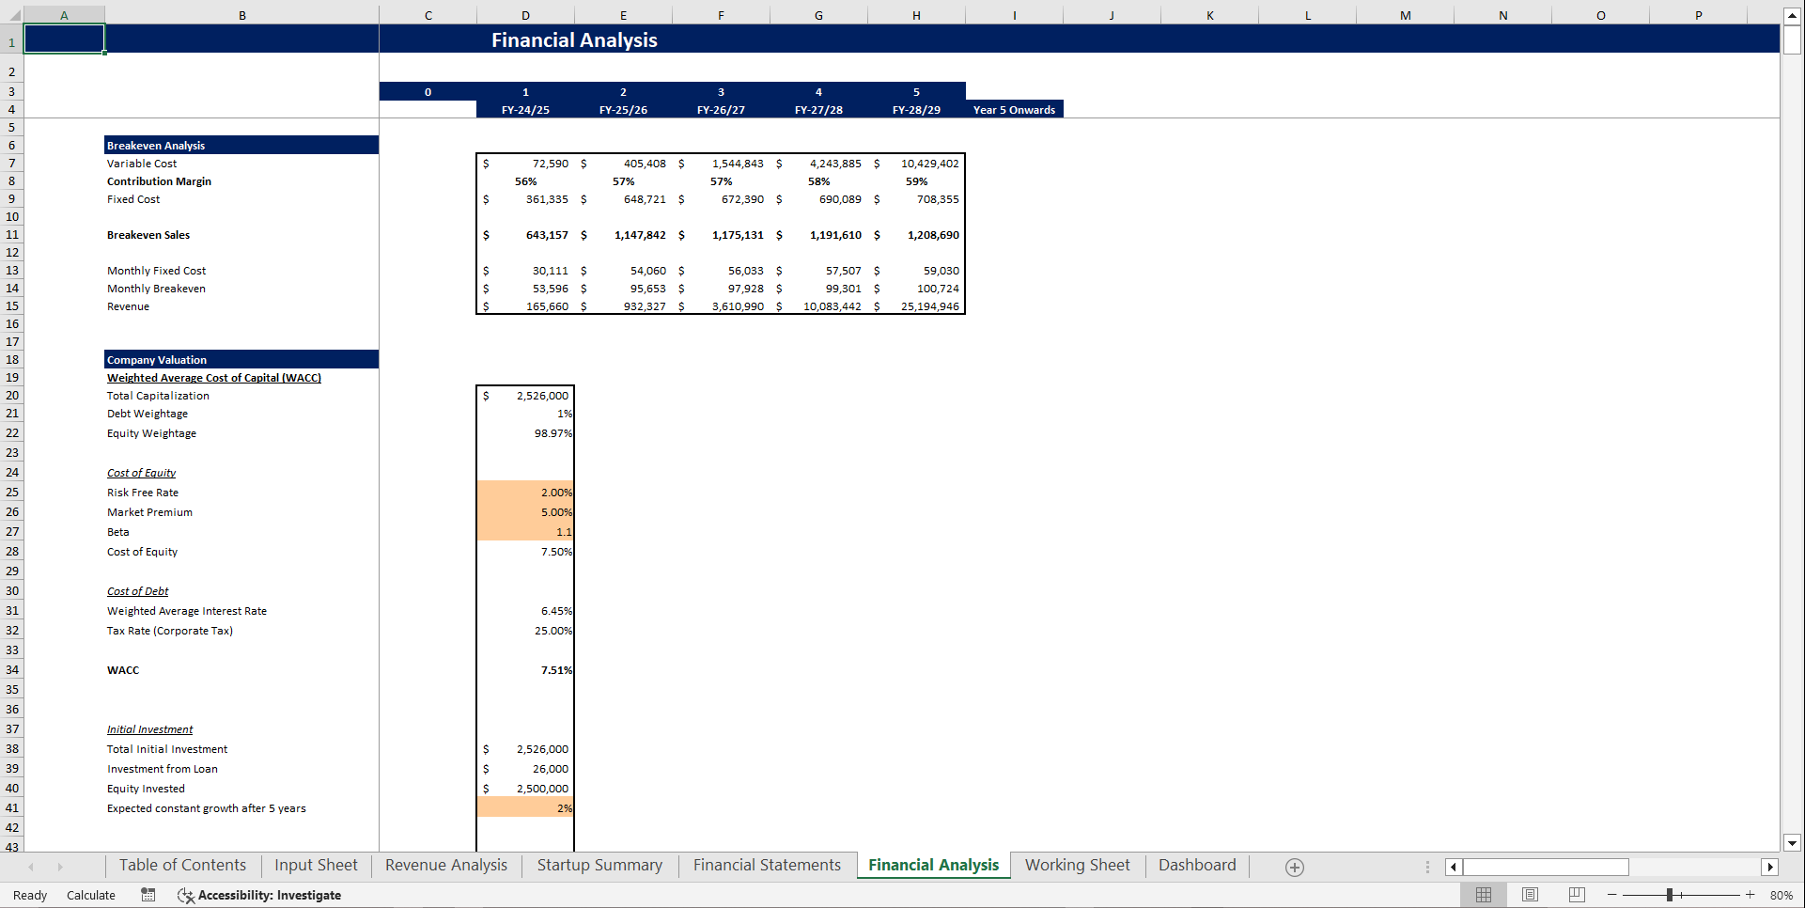
Task: Click Calculate in the status bar
Action: pos(90,895)
